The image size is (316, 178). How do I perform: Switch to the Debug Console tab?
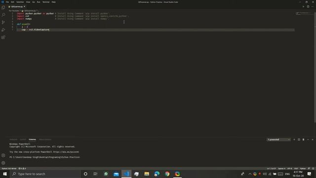(45, 139)
